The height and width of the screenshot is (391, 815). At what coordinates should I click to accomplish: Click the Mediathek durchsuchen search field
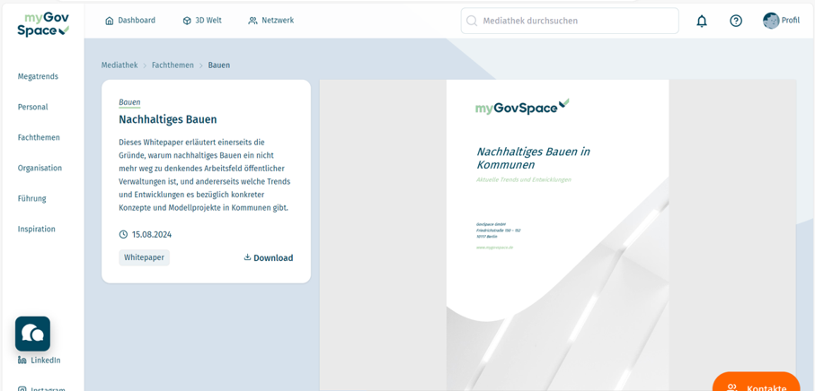[x=570, y=21]
